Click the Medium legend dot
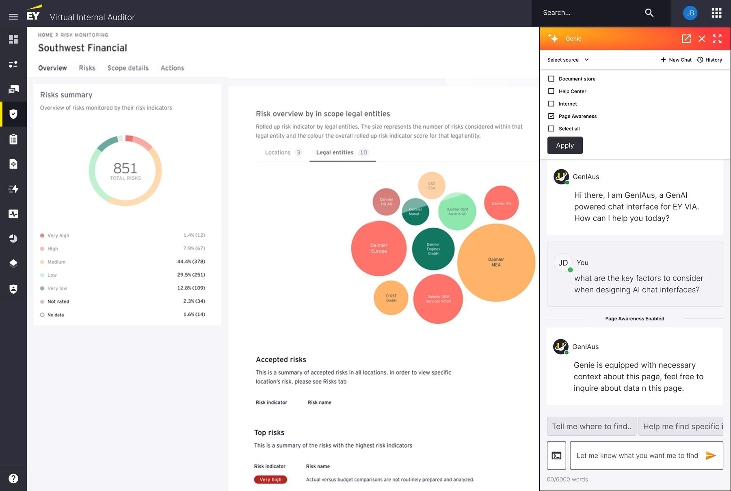The width and height of the screenshot is (731, 491). pyautogui.click(x=42, y=262)
